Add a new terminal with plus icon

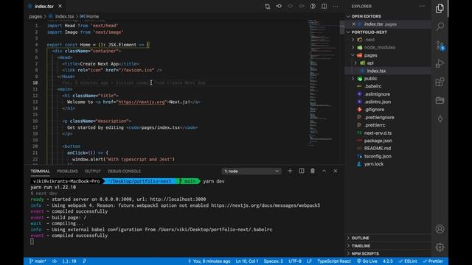(290, 171)
